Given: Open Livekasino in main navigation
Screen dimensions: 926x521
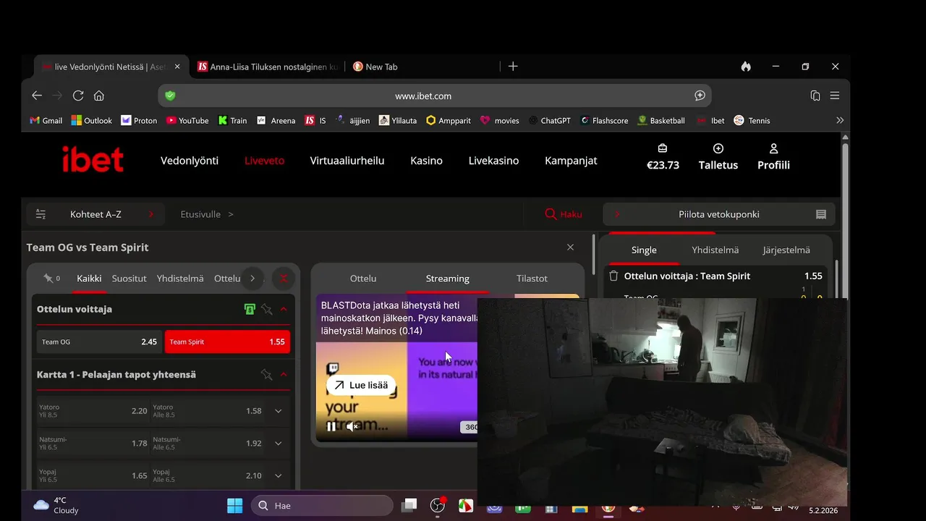Looking at the screenshot, I should click(x=493, y=161).
